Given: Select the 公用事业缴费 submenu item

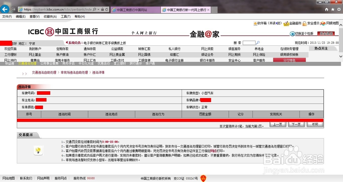Looking at the screenshot, I should (x=49, y=64).
